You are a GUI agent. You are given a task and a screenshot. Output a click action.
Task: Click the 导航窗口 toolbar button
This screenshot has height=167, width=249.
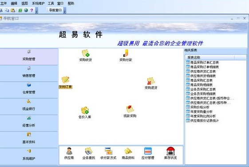click(x=55, y=10)
